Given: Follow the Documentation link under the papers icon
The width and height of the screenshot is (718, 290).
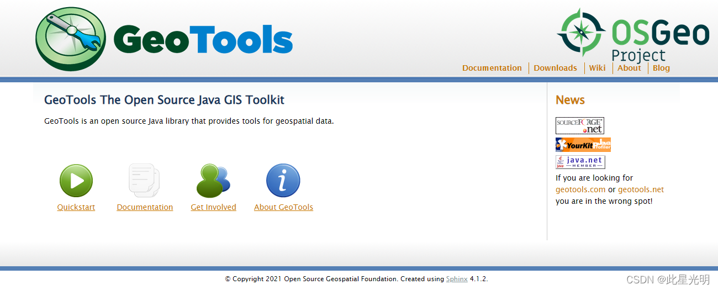Looking at the screenshot, I should 145,207.
